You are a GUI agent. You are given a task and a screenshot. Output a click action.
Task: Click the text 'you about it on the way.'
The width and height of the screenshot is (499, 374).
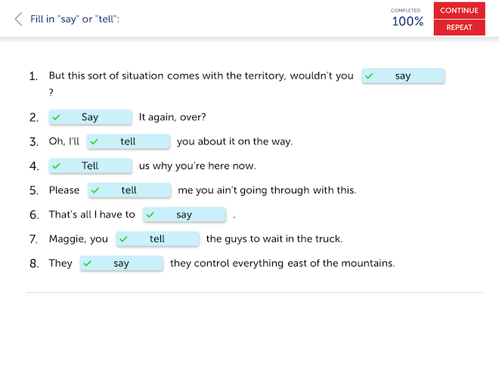coord(234,141)
